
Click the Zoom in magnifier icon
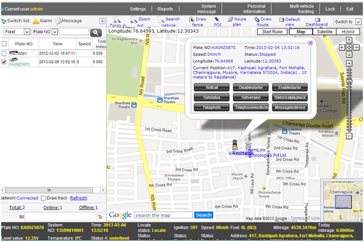point(117,20)
